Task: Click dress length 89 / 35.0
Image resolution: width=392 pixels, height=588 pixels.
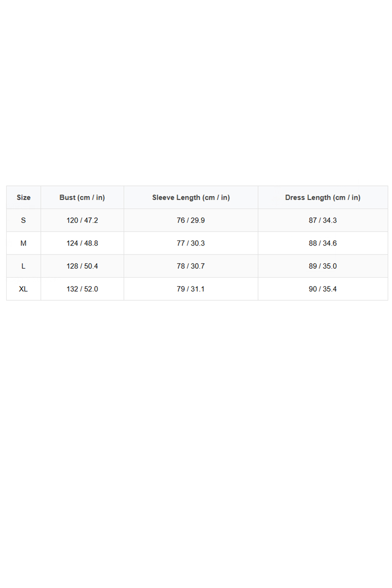Action: tap(322, 266)
